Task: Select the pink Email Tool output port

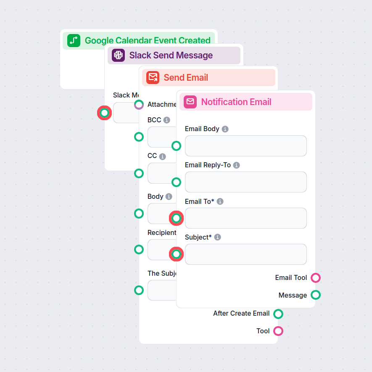Action: 316,278
